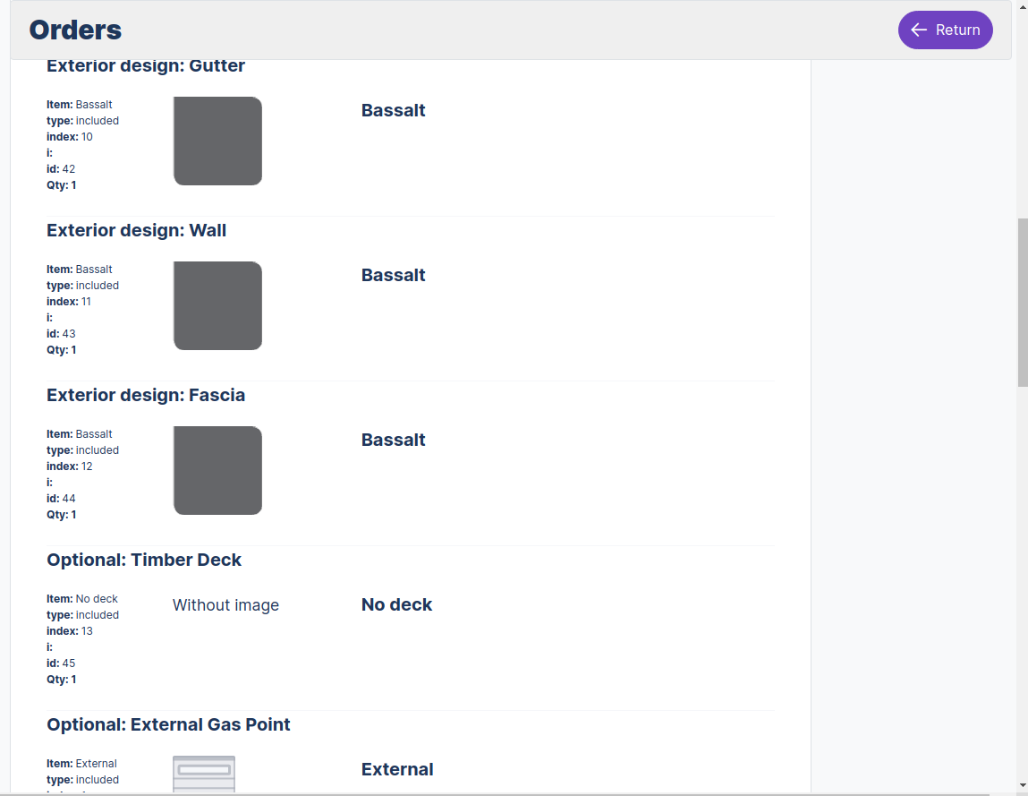This screenshot has height=796, width=1028.
Task: Click the Return button
Action: (x=945, y=30)
